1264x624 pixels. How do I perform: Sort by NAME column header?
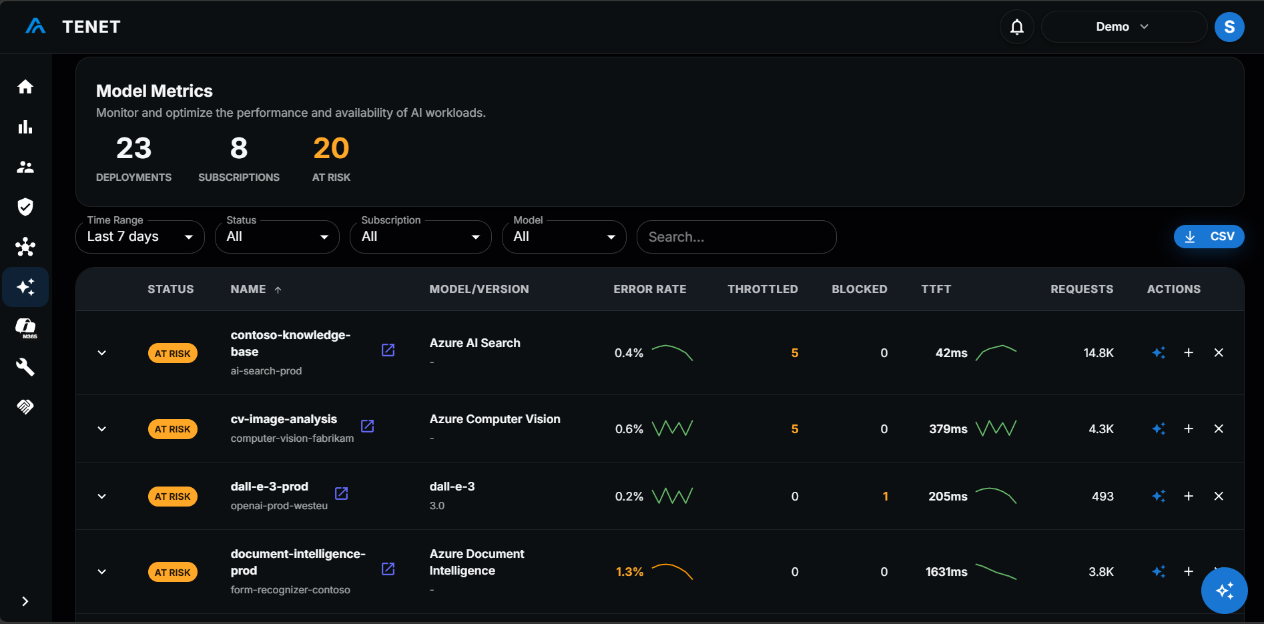(256, 289)
